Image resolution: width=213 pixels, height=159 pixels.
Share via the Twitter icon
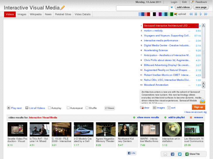point(180,154)
